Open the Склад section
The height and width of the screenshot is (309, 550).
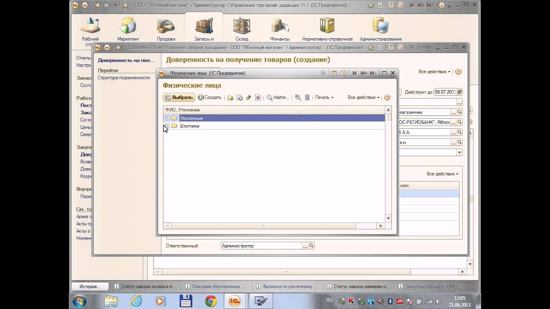(242, 30)
